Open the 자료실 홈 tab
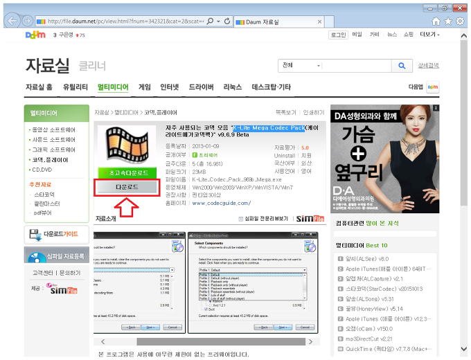Viewport: 471px width, 360px height. click(39, 87)
